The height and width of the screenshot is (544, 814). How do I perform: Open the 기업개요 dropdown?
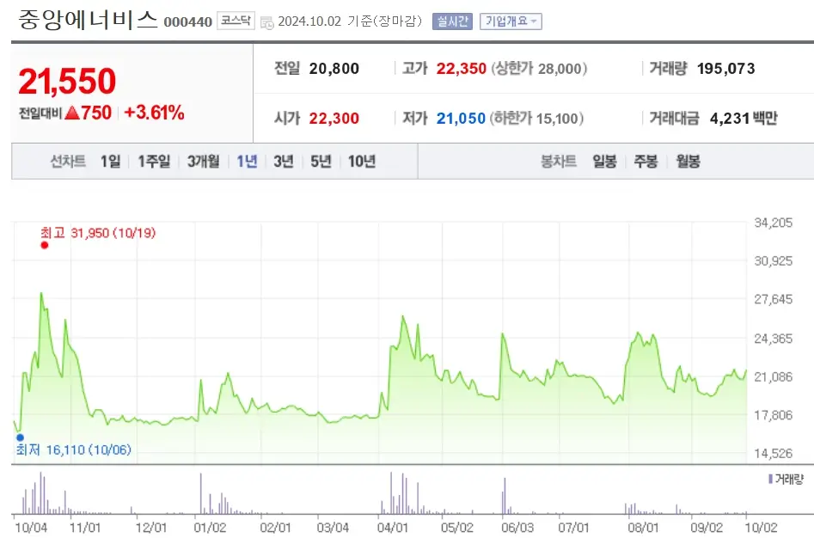(513, 21)
